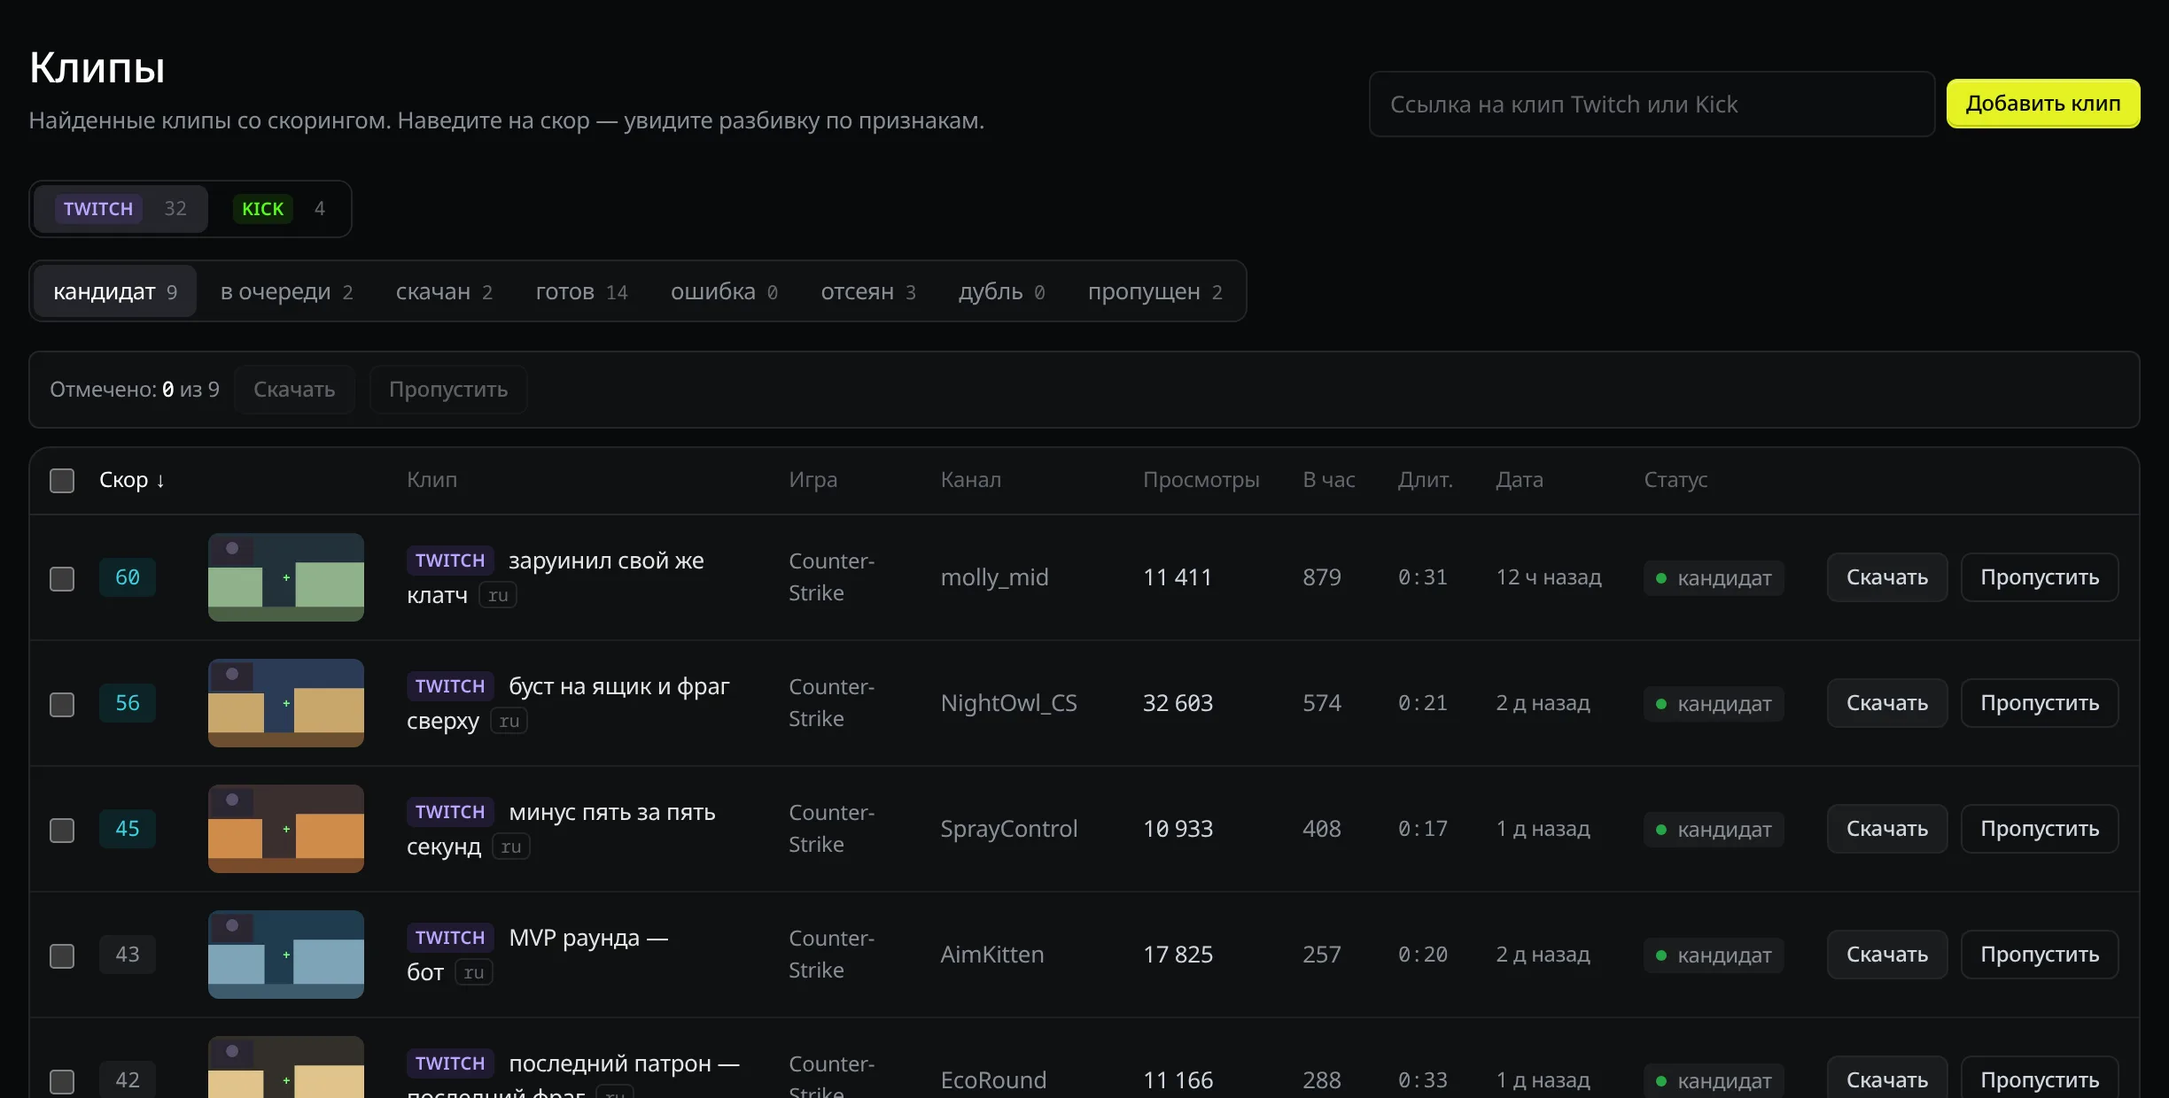This screenshot has height=1098, width=2169.
Task: Click score badge 60 for molly_mid clip
Action: click(x=128, y=577)
